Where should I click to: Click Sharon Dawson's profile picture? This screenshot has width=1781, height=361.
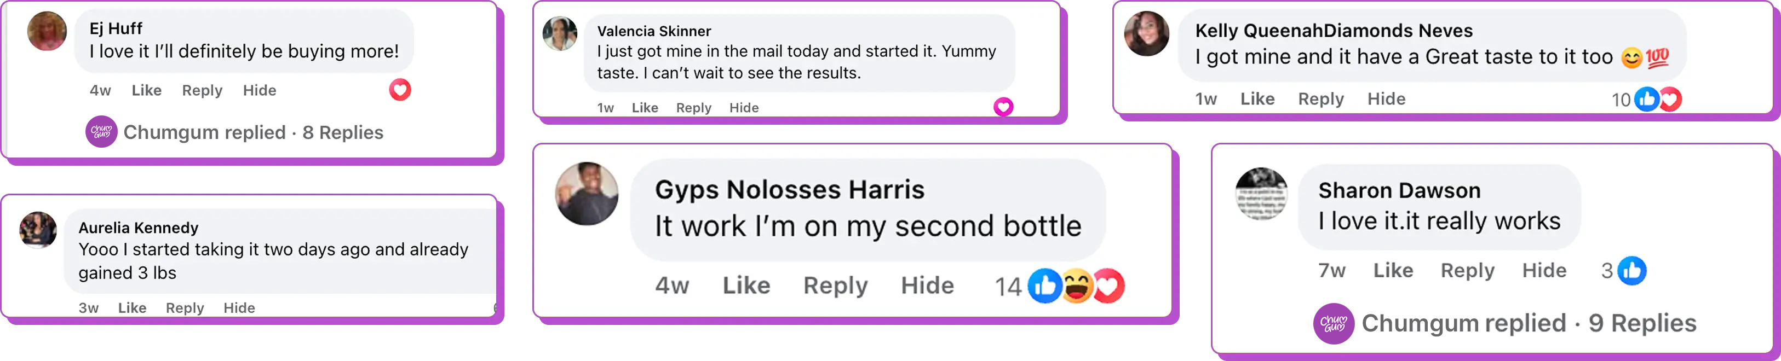tap(1261, 194)
